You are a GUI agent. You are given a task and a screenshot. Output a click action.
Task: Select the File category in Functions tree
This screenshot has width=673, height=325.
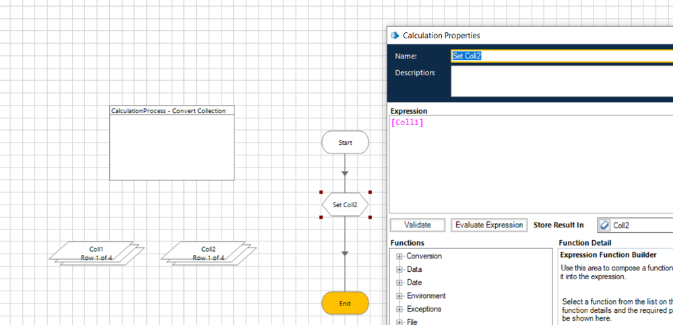point(412,322)
